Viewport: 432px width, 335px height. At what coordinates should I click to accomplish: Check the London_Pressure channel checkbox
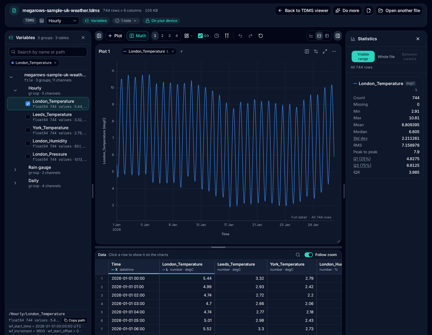tap(28, 157)
